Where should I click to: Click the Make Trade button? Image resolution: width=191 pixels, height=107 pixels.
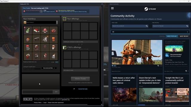pyautogui.click(x=80, y=78)
